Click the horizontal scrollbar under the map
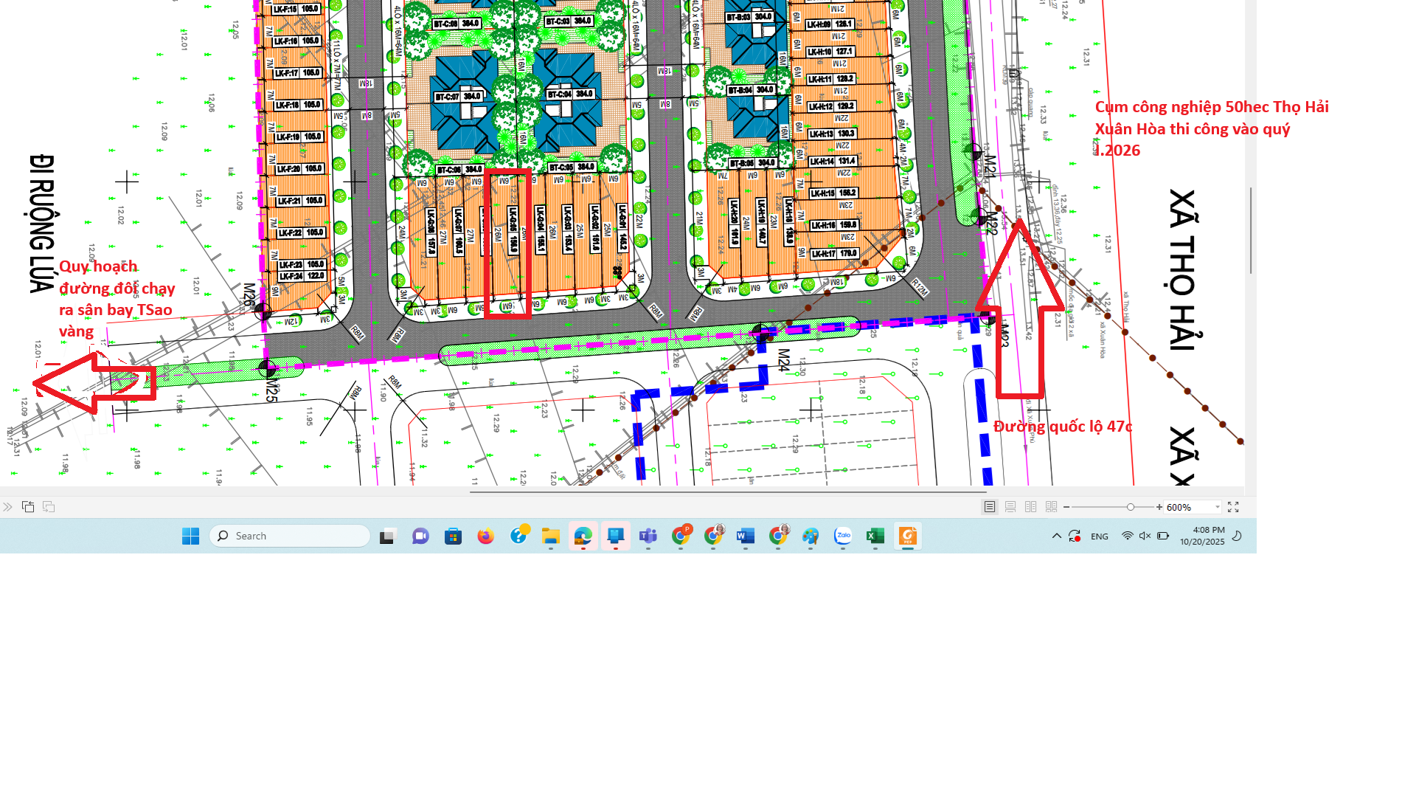 [x=728, y=491]
